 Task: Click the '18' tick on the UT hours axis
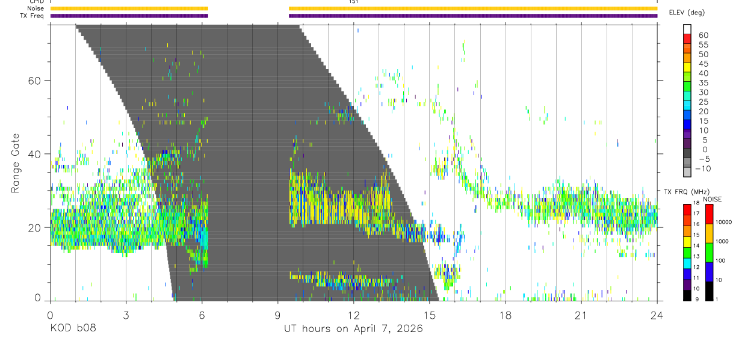point(506,315)
